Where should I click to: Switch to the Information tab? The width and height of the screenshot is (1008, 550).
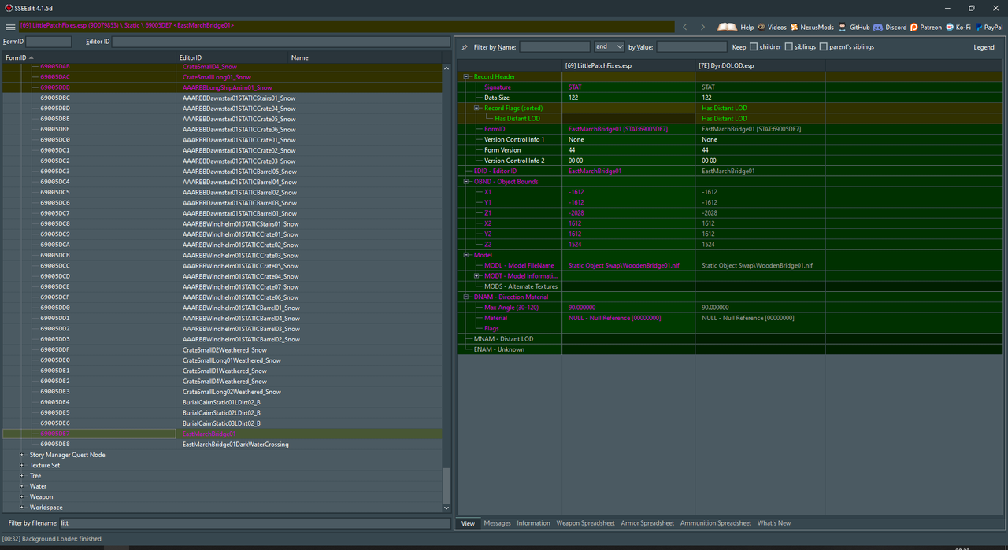[x=533, y=523]
